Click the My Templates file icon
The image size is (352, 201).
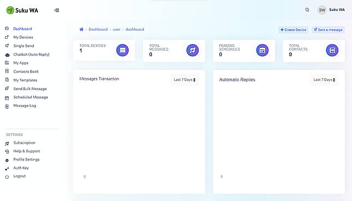pyautogui.click(x=7, y=80)
